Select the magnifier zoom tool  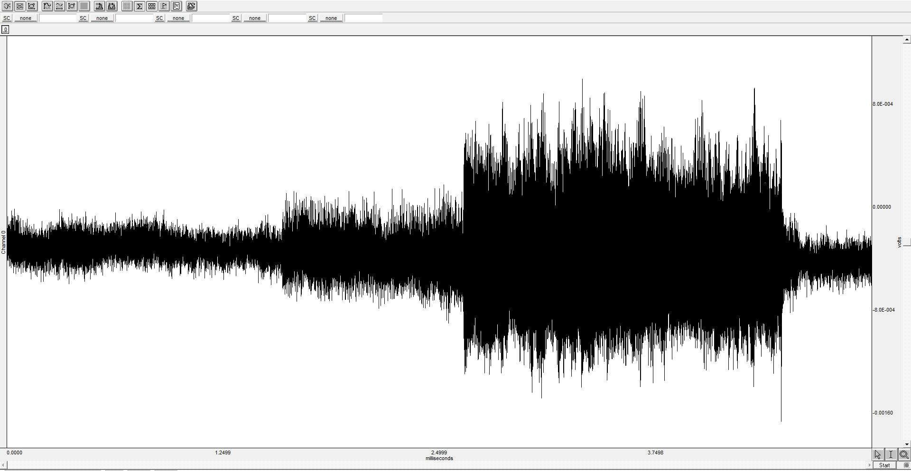pyautogui.click(x=904, y=454)
